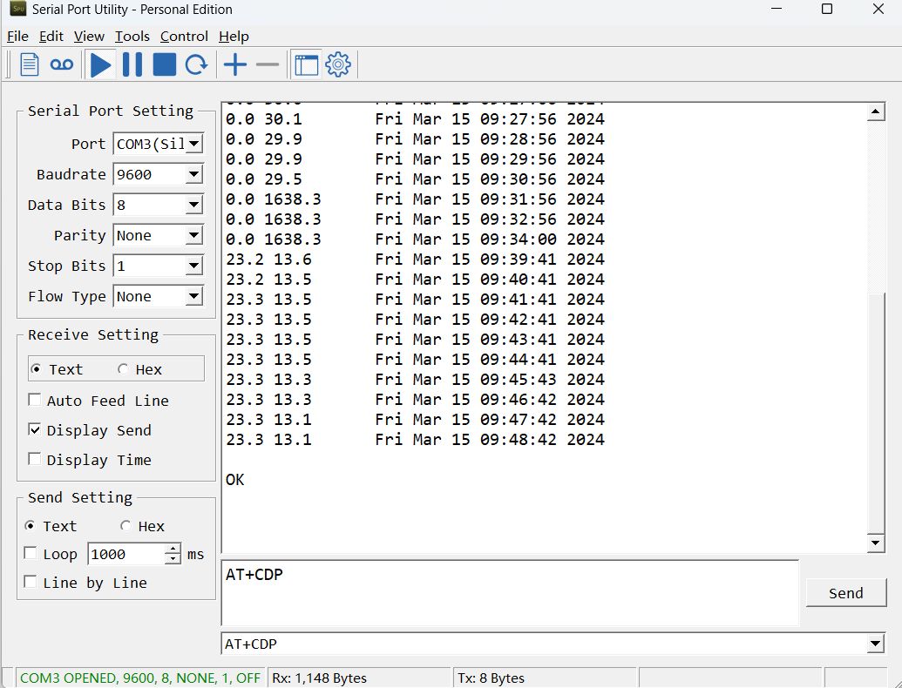Click the send text area containing AT+CDP
Screen dimensions: 902x688
tap(510, 592)
